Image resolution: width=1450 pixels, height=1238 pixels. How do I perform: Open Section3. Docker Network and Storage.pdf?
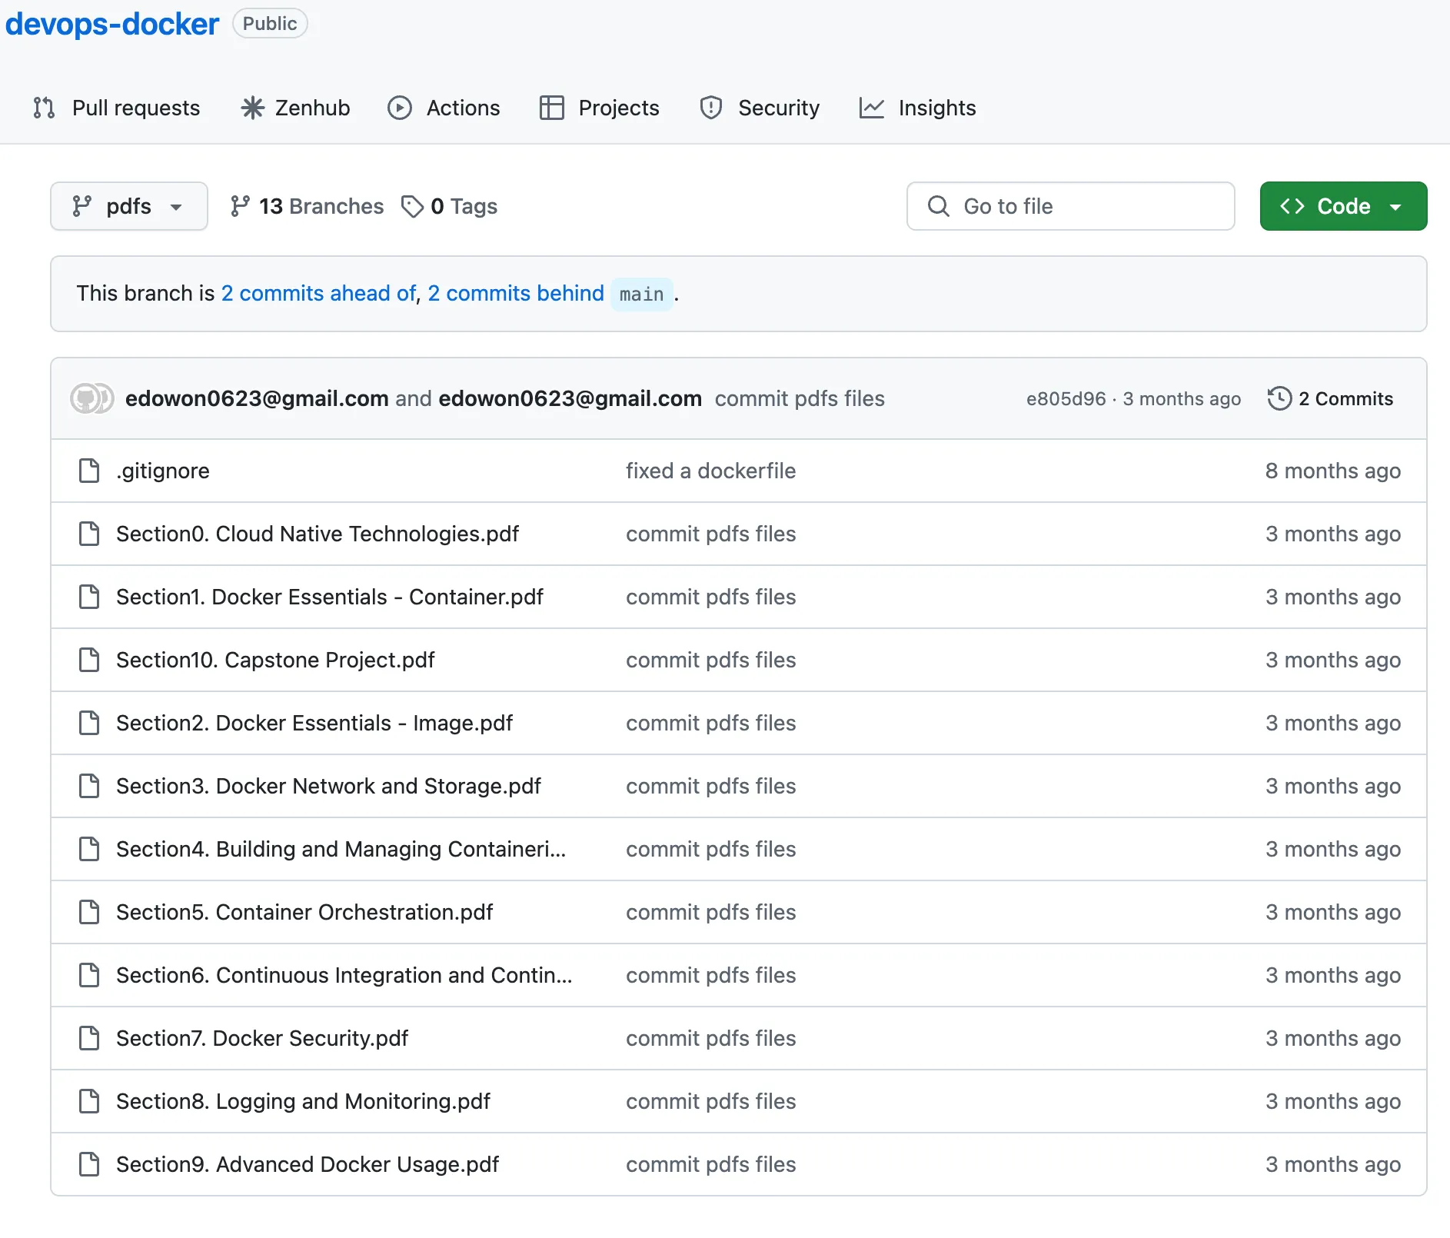pos(328,786)
